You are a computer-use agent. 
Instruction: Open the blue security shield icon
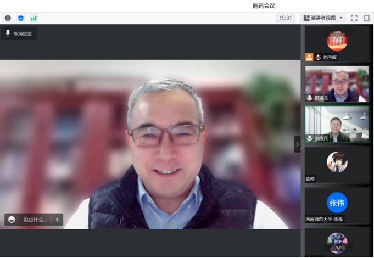(21, 18)
